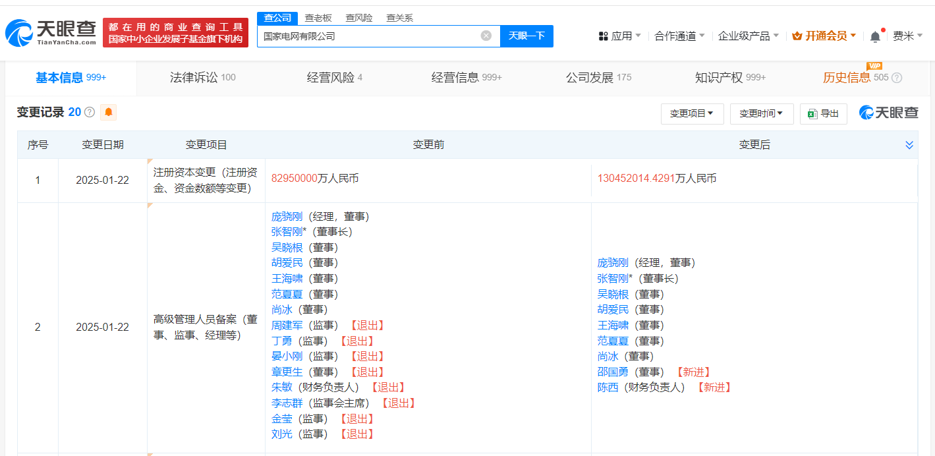Open 庞骁刚 link in 变更后 column
This screenshot has width=935, height=456.
(x=613, y=262)
